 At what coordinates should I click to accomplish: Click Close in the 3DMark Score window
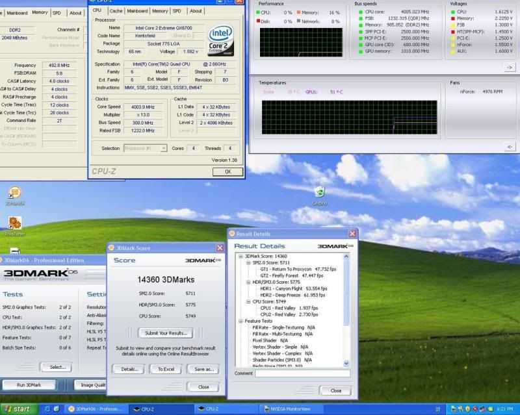(203, 387)
